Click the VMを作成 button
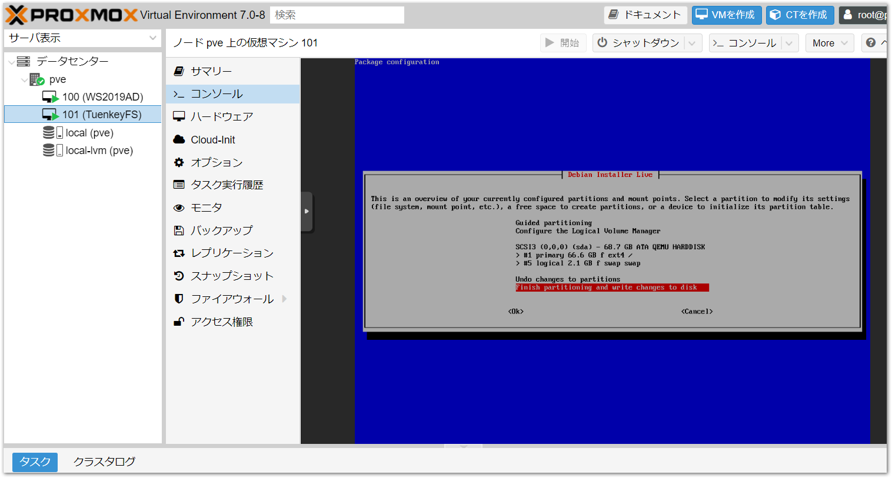 (x=727, y=15)
